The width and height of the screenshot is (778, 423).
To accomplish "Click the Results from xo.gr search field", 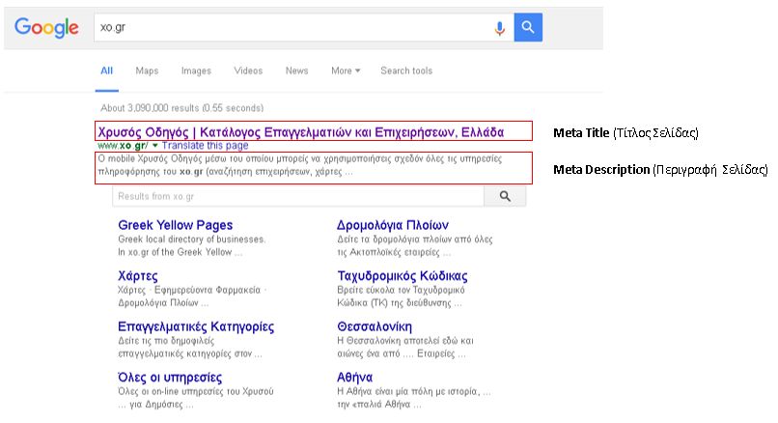I will (x=298, y=196).
